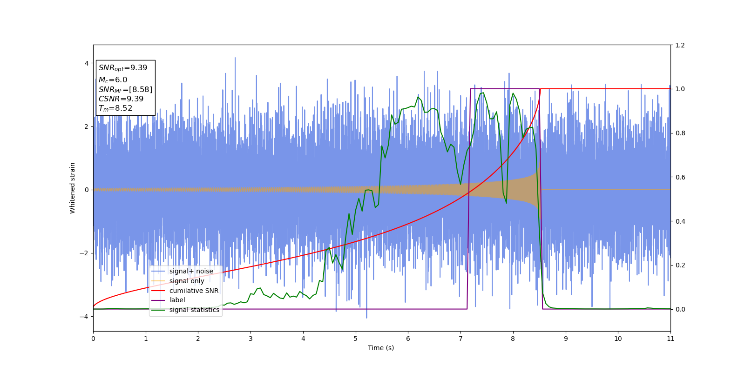
Task: Click the right y-axis tick label 0.0
Action: (680, 309)
